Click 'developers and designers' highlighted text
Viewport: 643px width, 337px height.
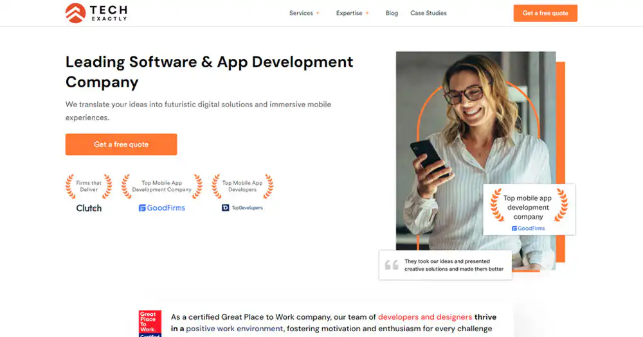click(x=425, y=317)
